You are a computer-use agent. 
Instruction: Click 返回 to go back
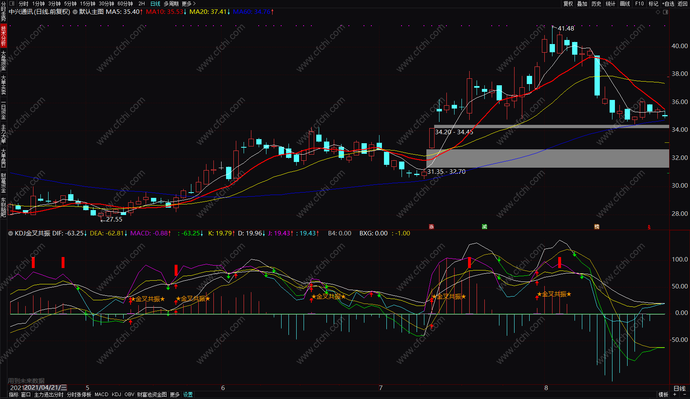point(683,4)
